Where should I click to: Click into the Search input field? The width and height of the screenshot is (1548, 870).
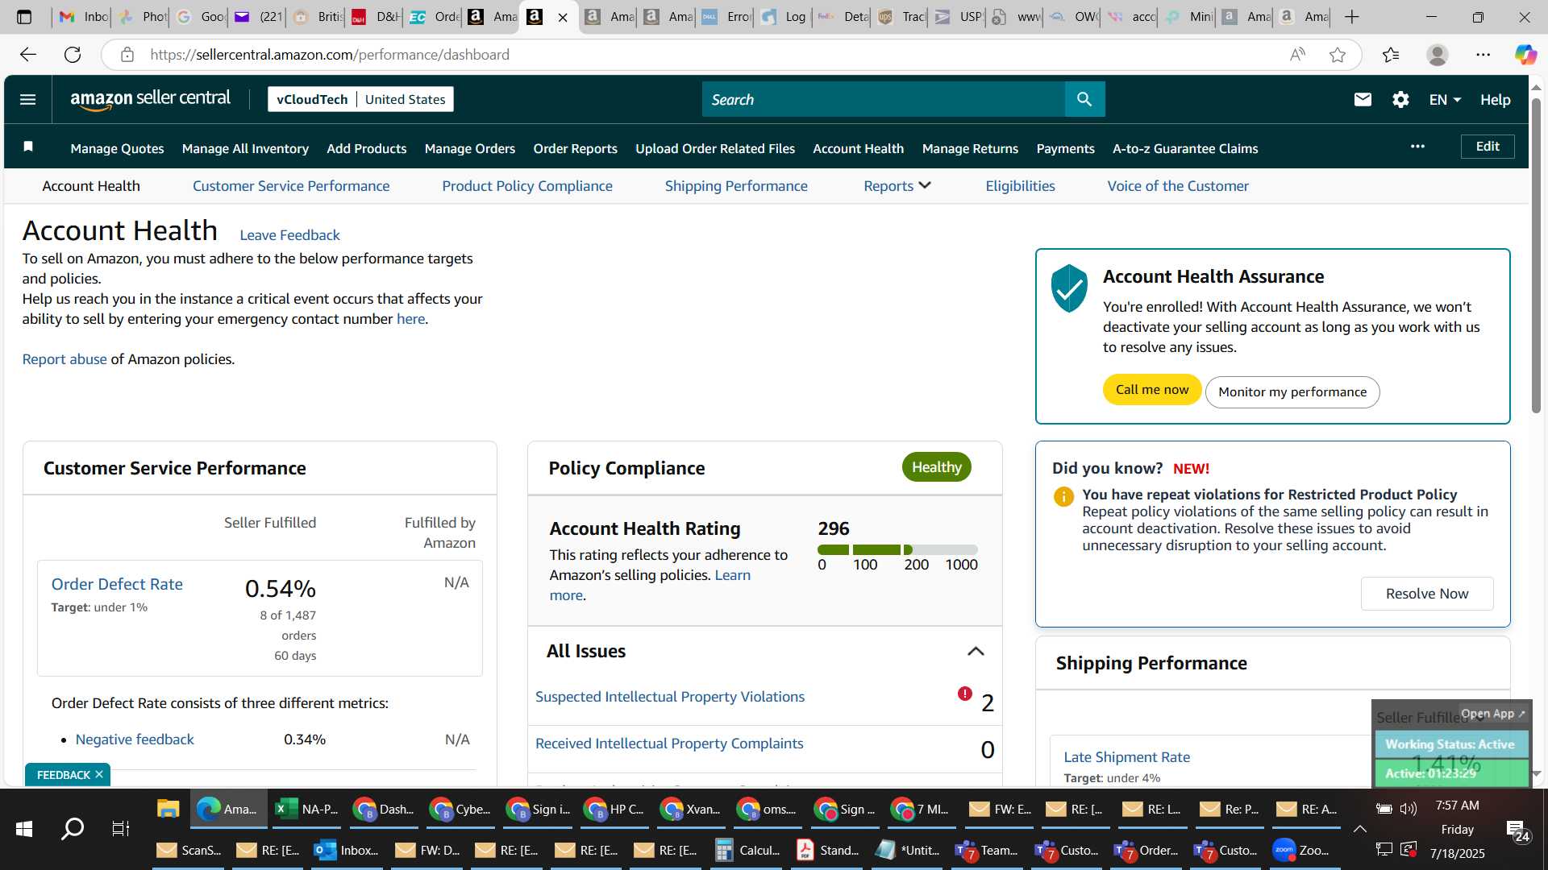[883, 99]
